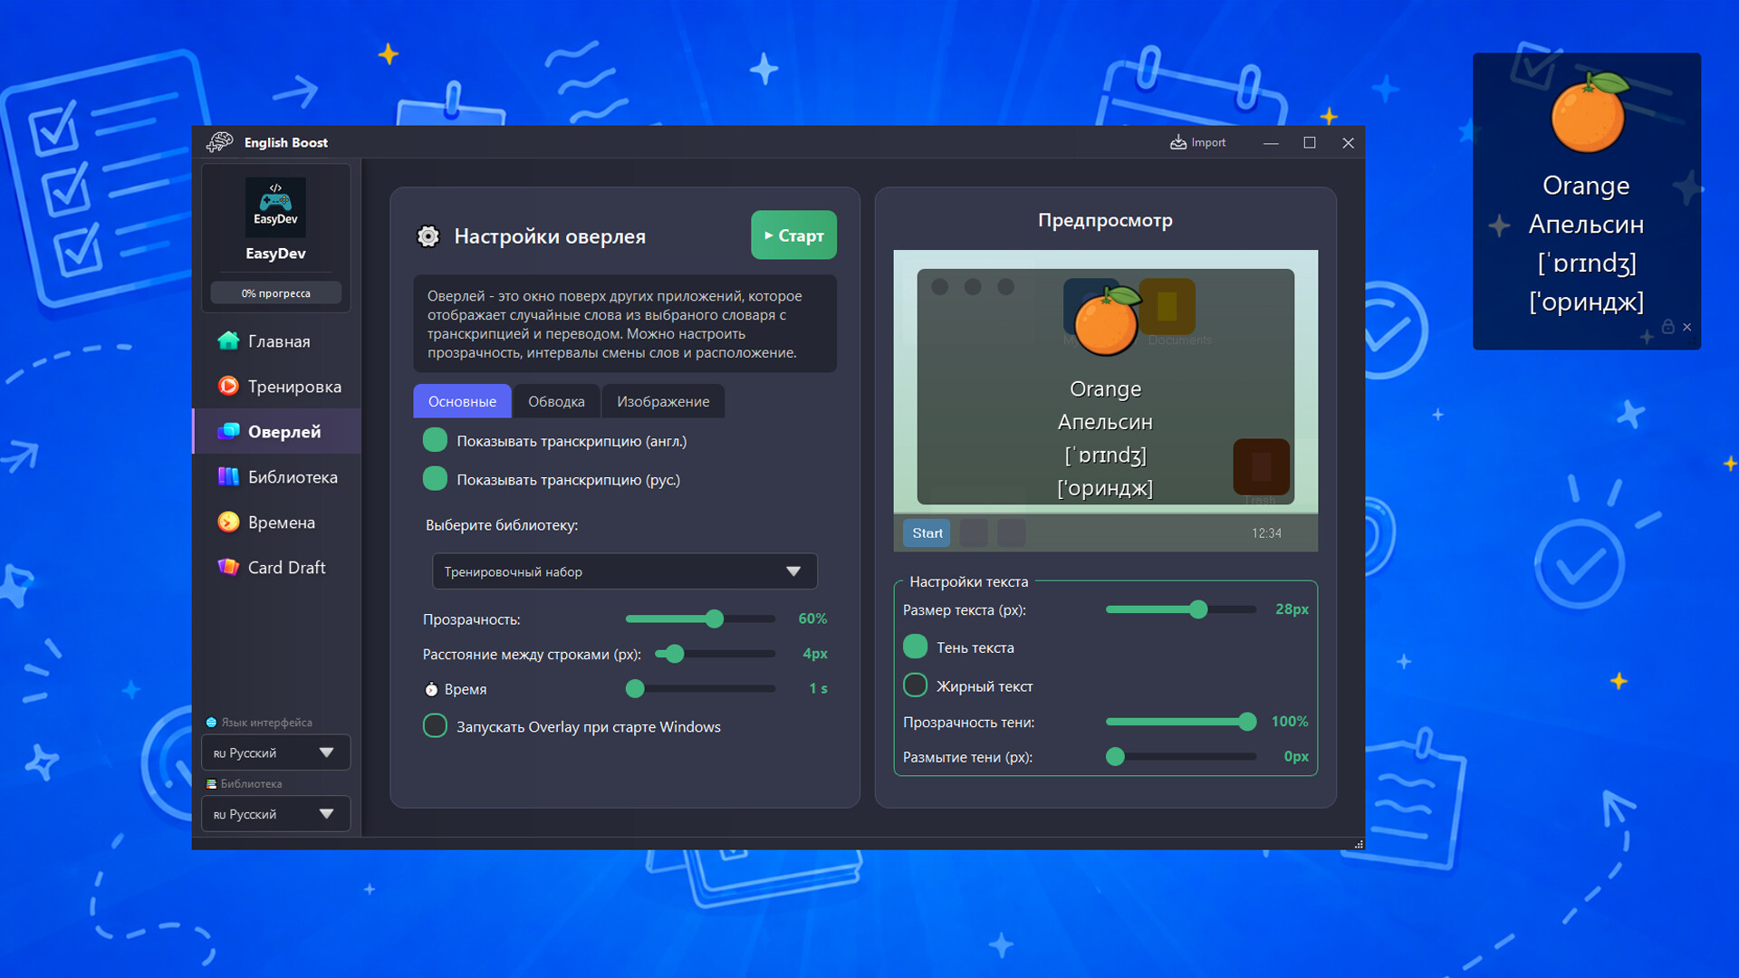1739x978 pixels.
Task: Select Оверлей in the sidebar
Action: [x=276, y=432]
